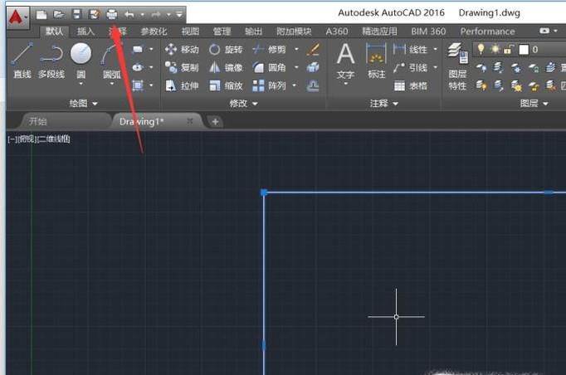Toggle the layer on/off lightbulb icon
The width and height of the screenshot is (566, 375).
[481, 50]
